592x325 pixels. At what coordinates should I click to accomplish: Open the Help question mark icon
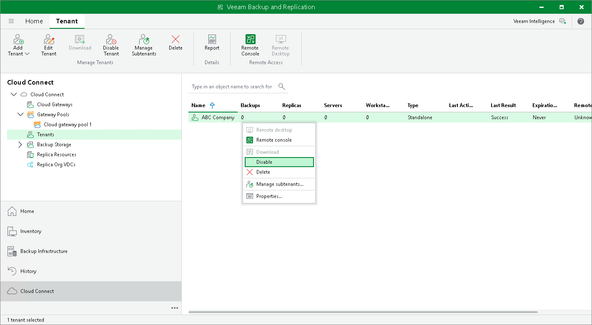coord(581,21)
